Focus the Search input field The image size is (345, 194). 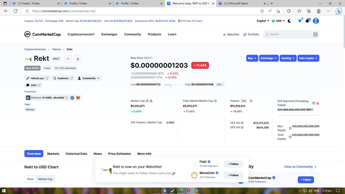pyautogui.click(x=291, y=34)
